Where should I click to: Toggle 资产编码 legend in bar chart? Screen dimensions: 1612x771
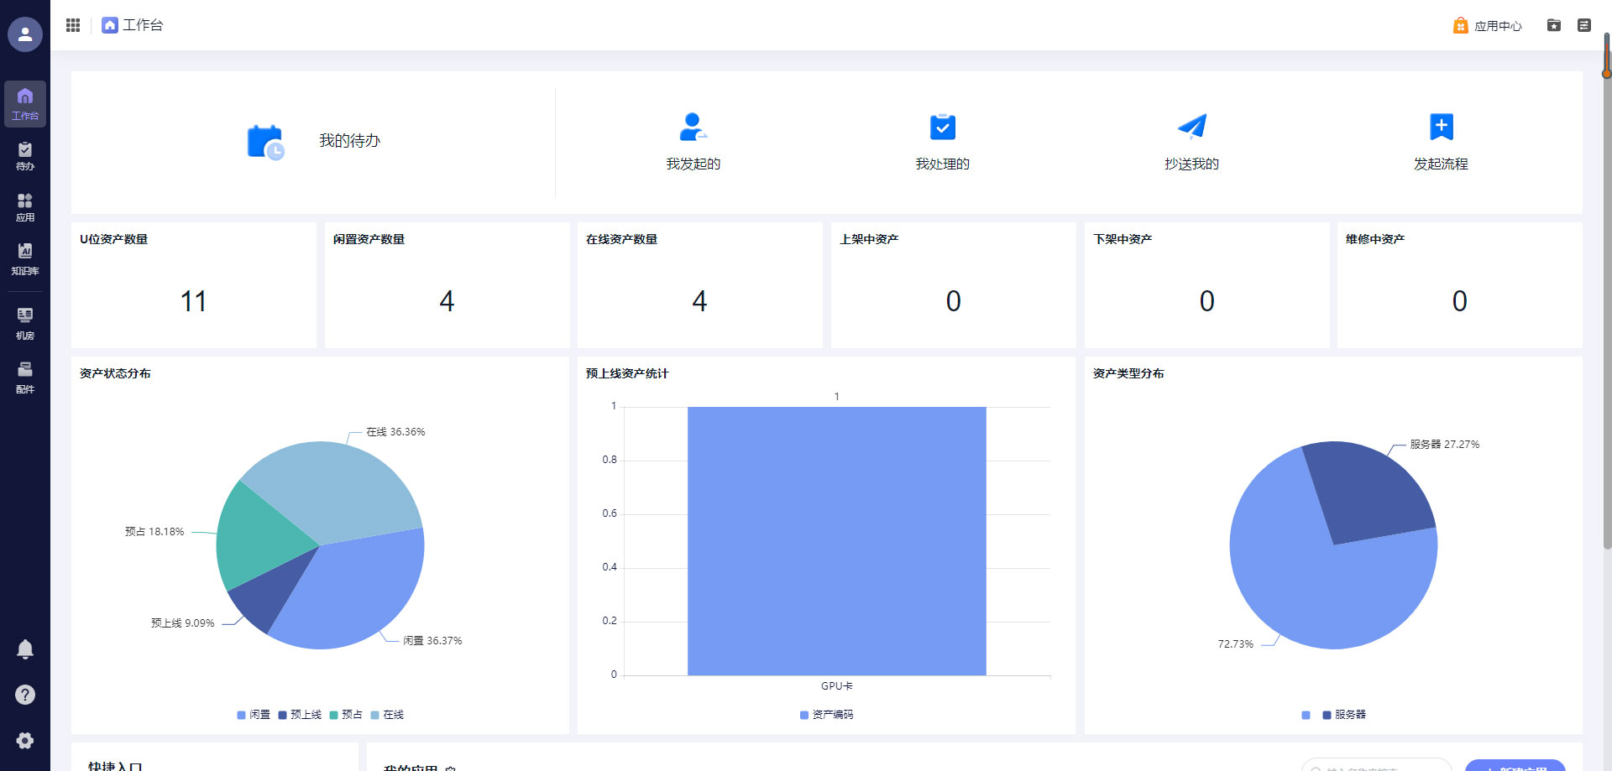coord(826,715)
